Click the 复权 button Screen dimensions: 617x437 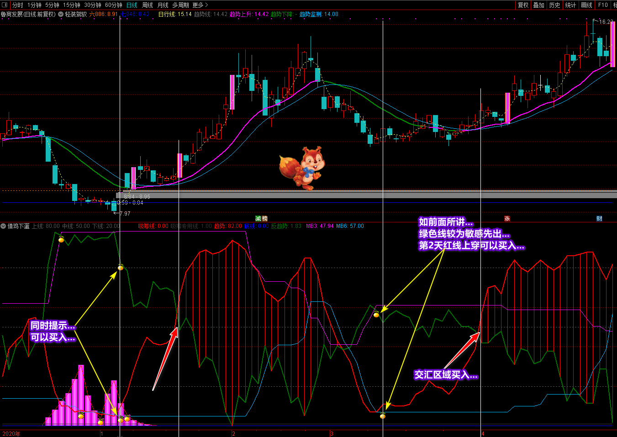click(x=523, y=5)
